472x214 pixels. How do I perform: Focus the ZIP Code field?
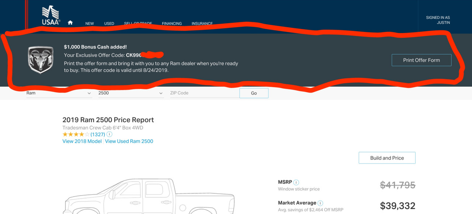click(x=203, y=93)
